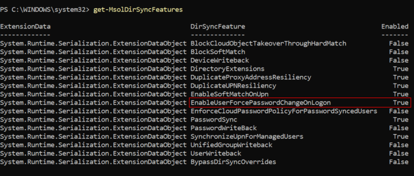Select DuplicateProxyAddressResiliency in the list
This screenshot has height=176, width=414.
251,77
